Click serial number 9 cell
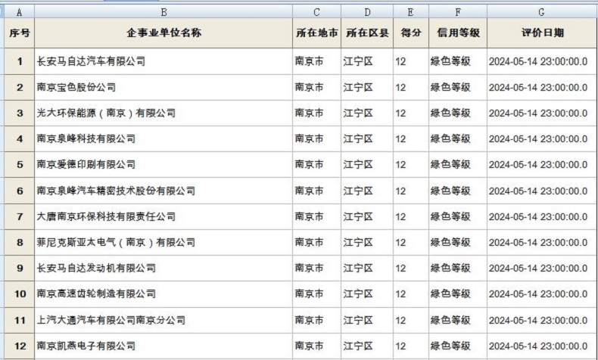Image resolution: width=598 pixels, height=360 pixels. [x=19, y=268]
